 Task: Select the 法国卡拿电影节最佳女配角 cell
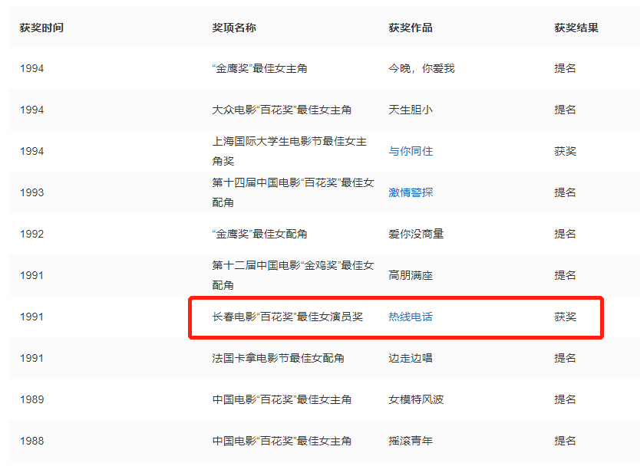point(278,358)
